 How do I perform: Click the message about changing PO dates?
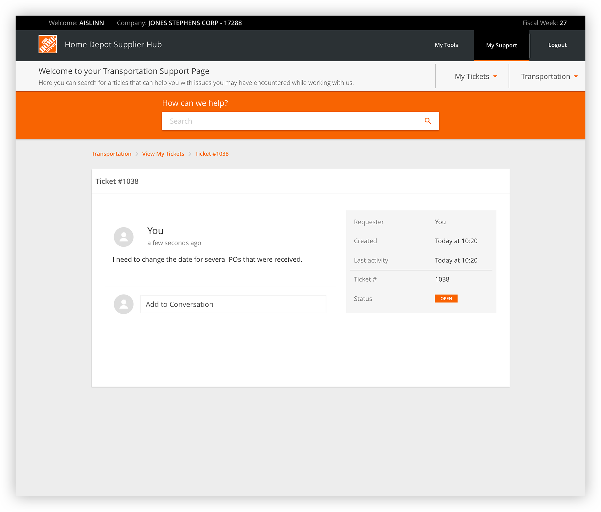coord(207,259)
